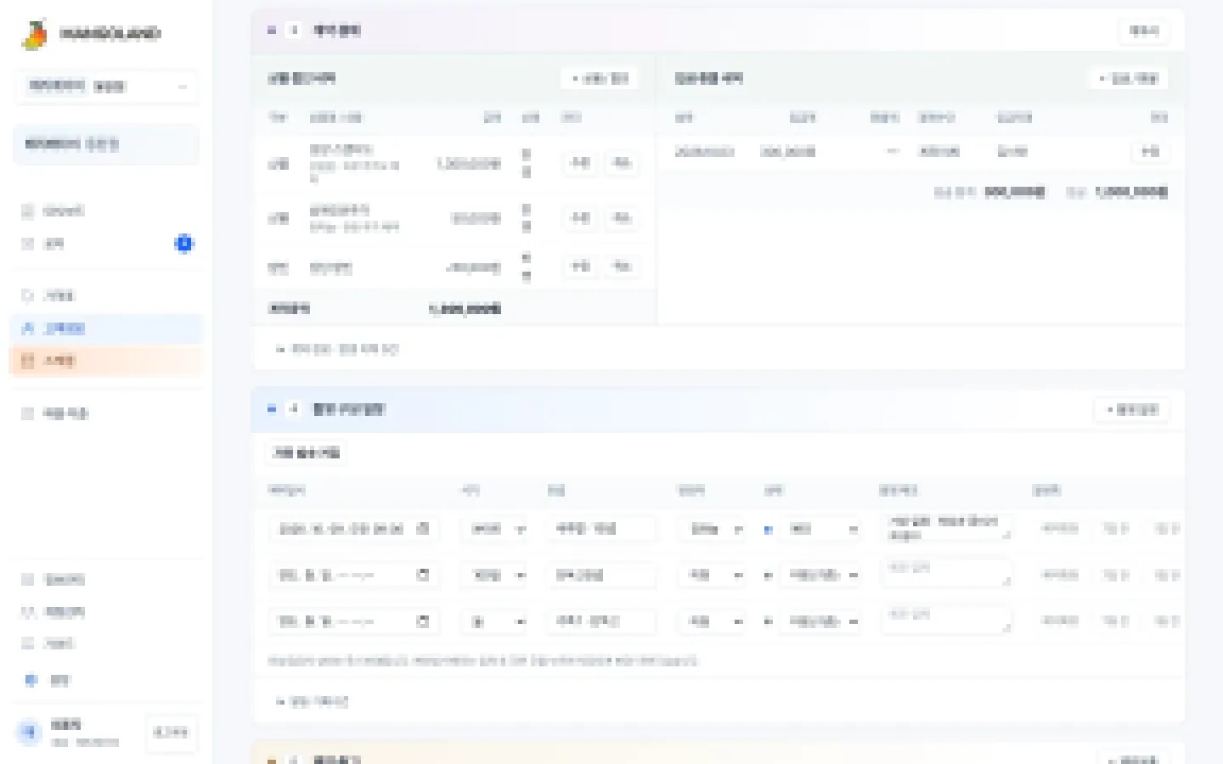Click the outlined button below the second section header
The height and width of the screenshot is (764, 1223).
coord(307,453)
